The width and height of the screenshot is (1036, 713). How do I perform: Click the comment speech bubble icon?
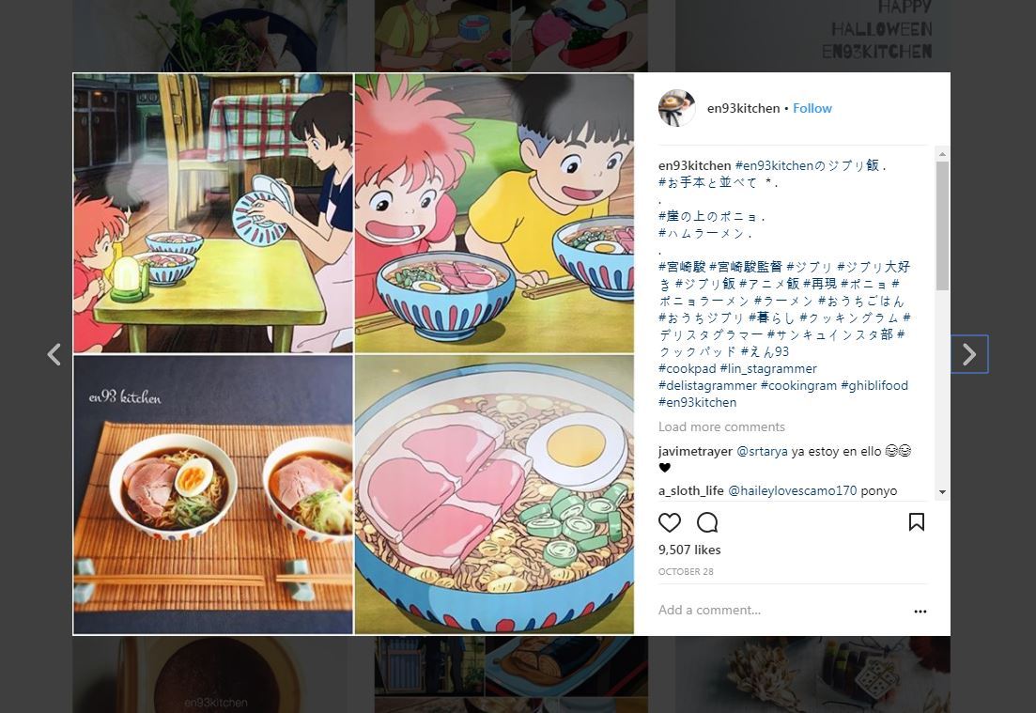707,522
